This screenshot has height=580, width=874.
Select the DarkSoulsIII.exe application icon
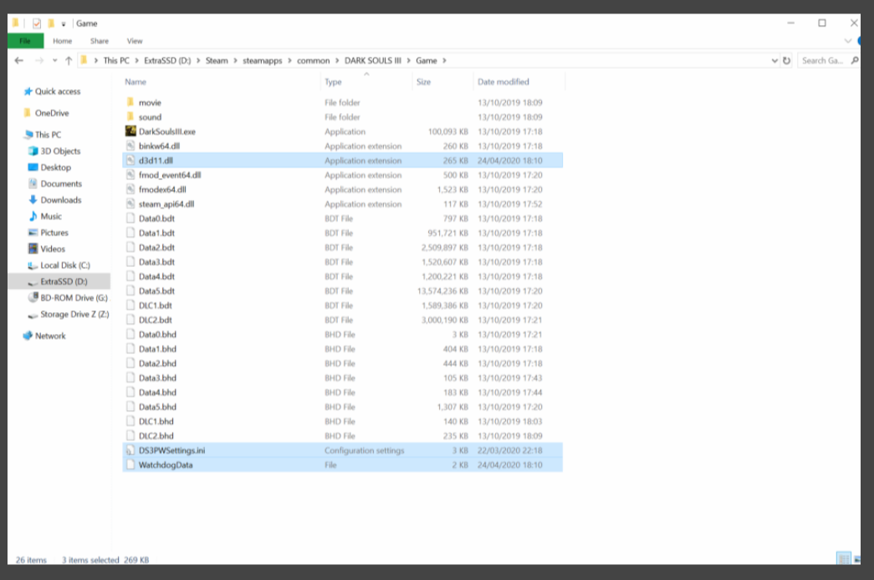pyautogui.click(x=130, y=131)
